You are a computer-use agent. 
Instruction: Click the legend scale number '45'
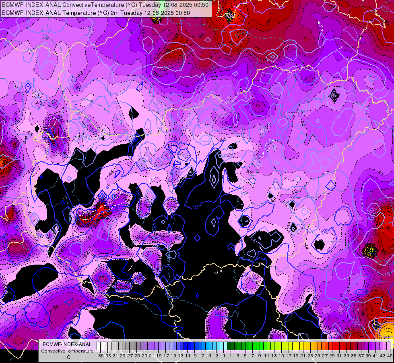coord(390,356)
